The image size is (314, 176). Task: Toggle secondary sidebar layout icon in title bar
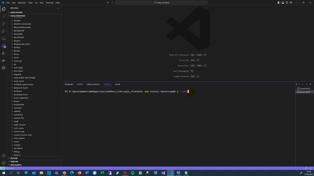pos(287,2)
